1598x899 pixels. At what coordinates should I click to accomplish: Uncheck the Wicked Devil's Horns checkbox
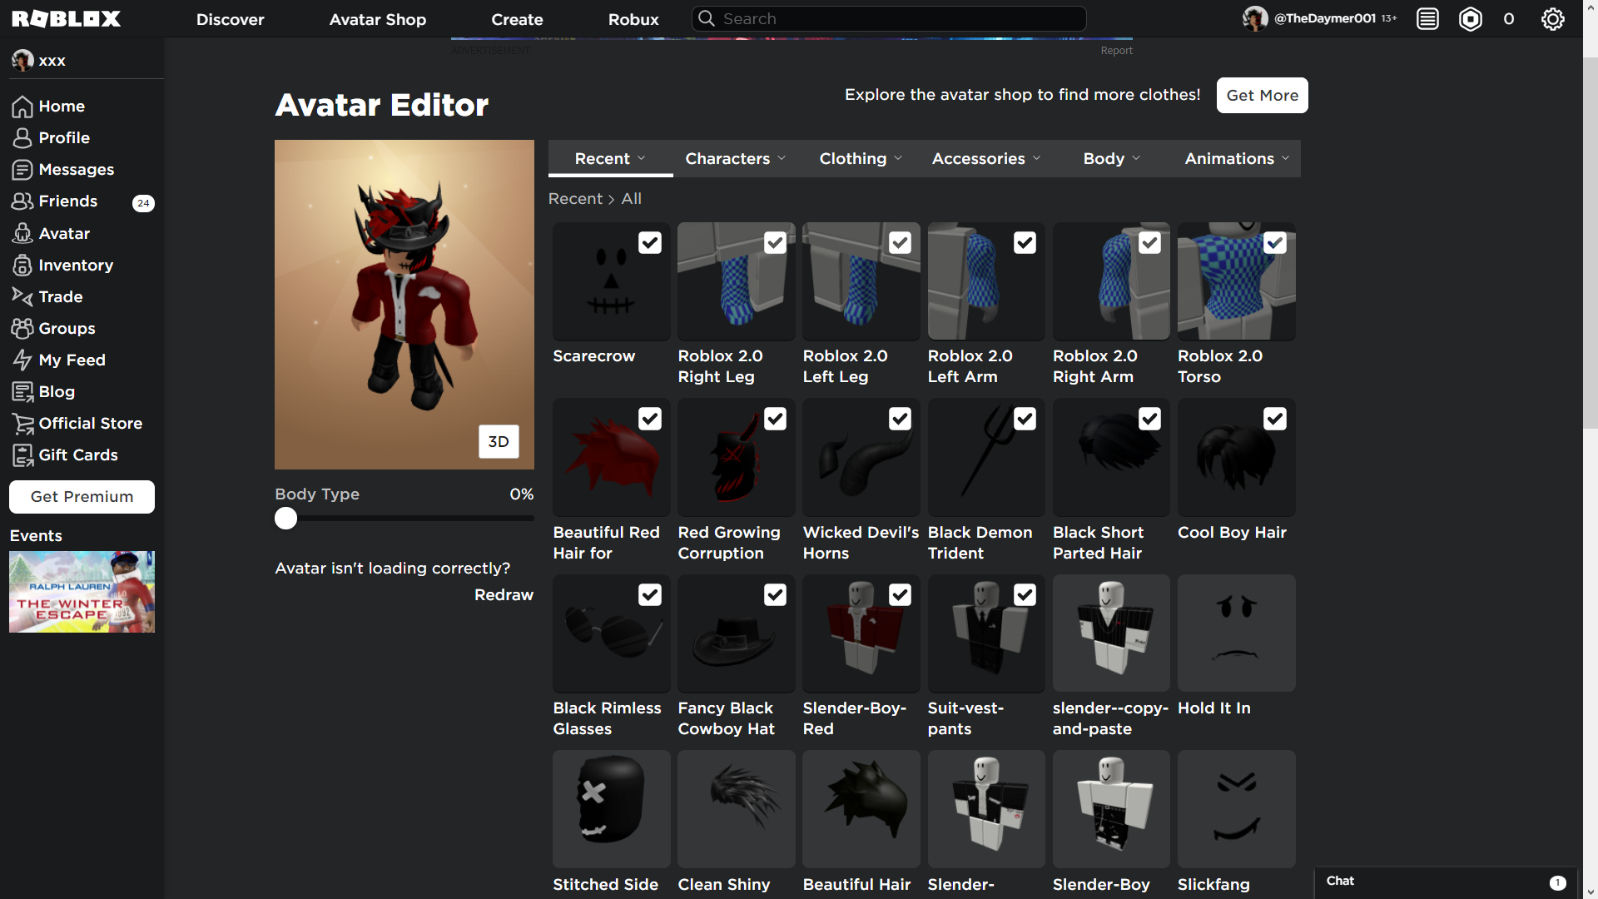(x=900, y=419)
